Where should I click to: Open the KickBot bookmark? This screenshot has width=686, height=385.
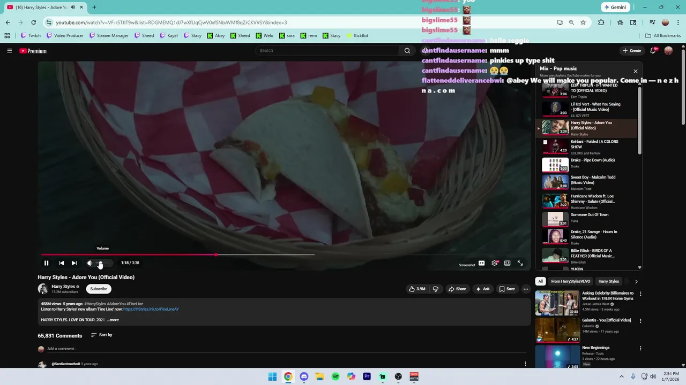[357, 35]
